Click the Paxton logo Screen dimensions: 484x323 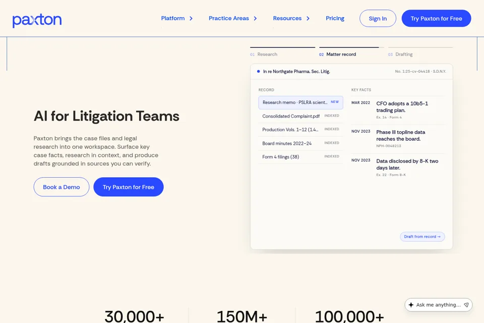[x=37, y=20]
